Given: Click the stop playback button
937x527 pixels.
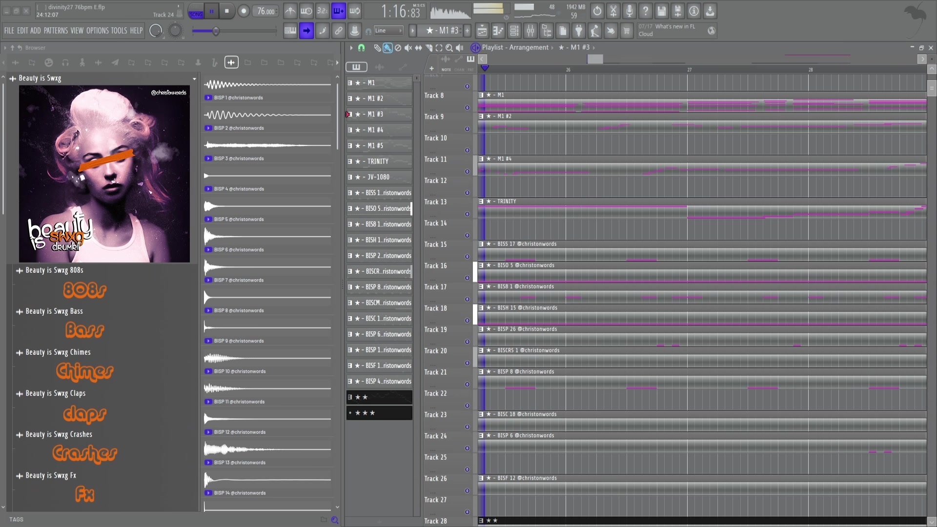Looking at the screenshot, I should tap(227, 11).
